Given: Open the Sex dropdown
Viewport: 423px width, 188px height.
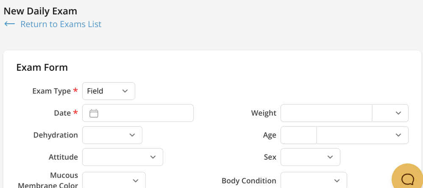Looking at the screenshot, I should 310,157.
